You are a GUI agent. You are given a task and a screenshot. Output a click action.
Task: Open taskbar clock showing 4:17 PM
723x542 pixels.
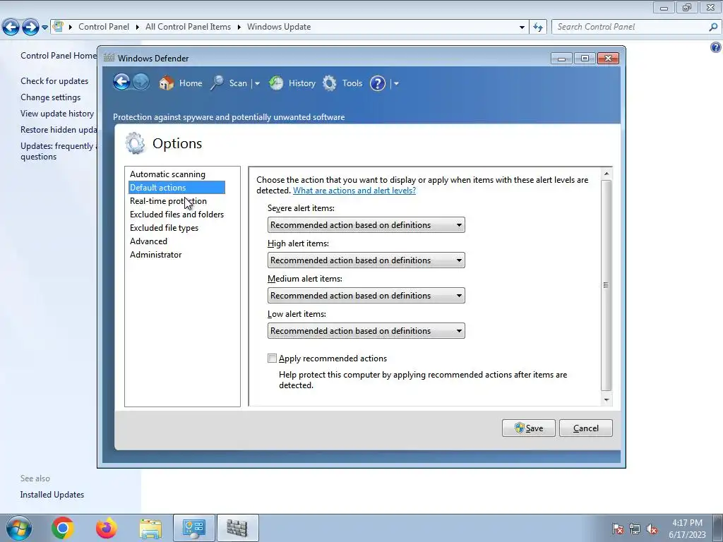coord(687,529)
